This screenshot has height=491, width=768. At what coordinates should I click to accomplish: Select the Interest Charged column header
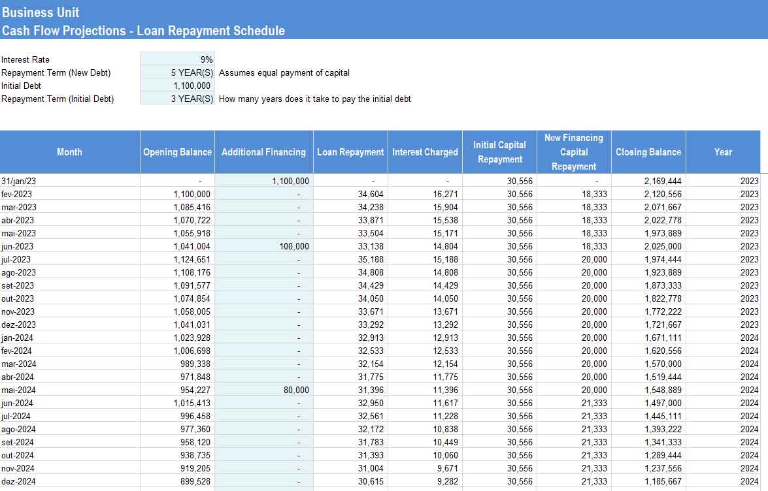click(425, 151)
